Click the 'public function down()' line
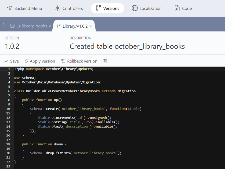 coord(44,144)
